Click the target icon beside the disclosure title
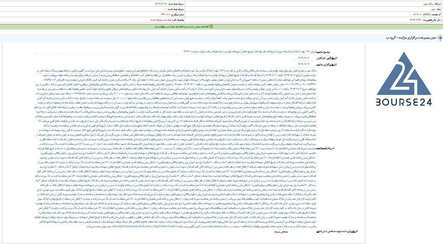Screen dimensions: 443x245 [x=440, y=38]
